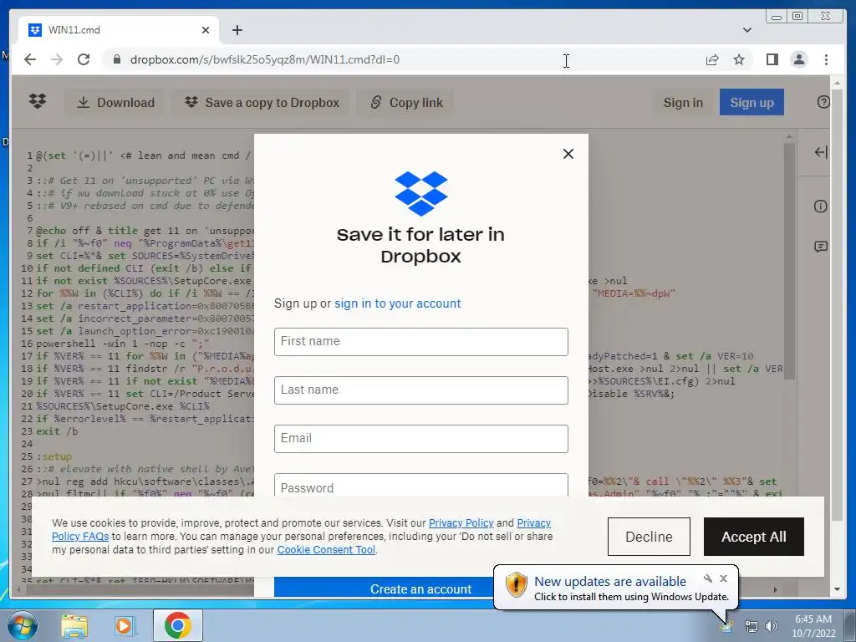
Task: Click Create an account button
Action: [384, 587]
